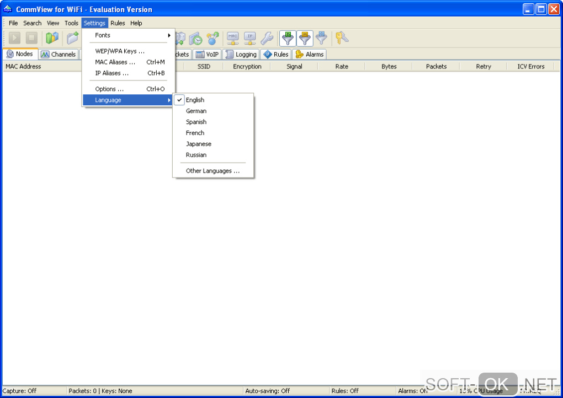This screenshot has height=398, width=563.
Task: Sort by Signal column header
Action: 294,66
